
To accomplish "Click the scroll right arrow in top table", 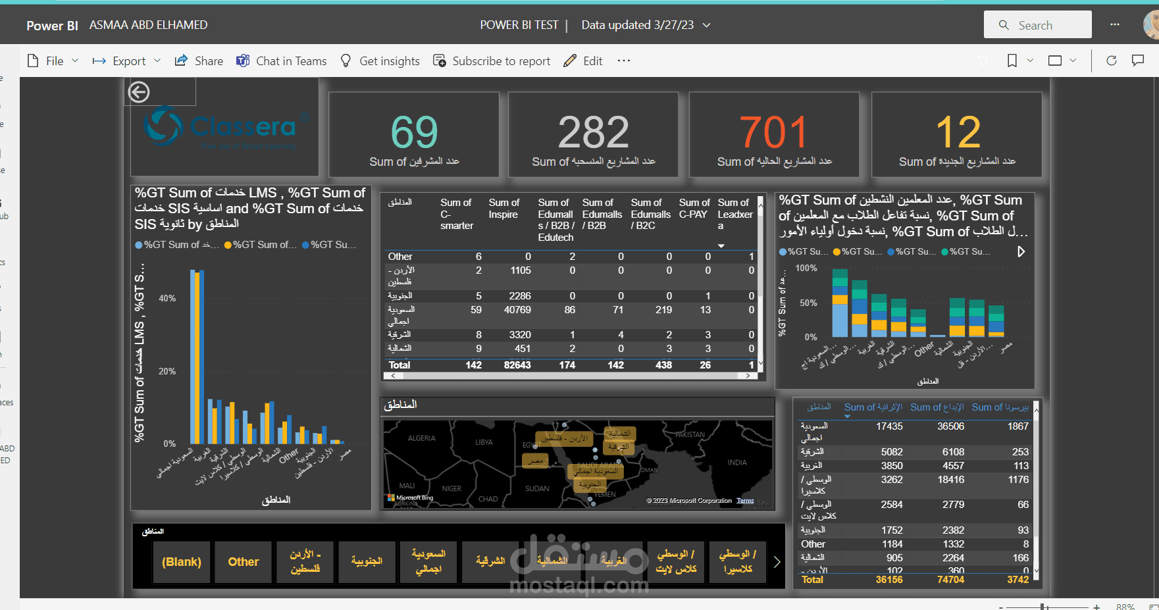I will click(x=748, y=376).
